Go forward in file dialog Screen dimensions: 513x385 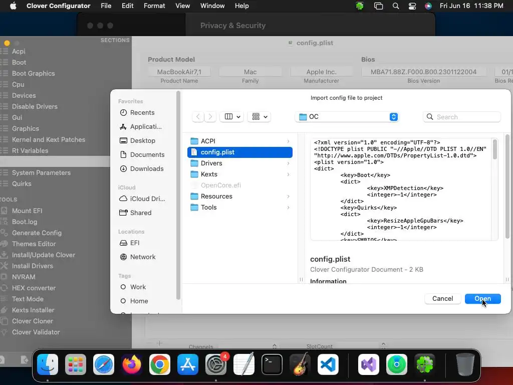pos(210,116)
